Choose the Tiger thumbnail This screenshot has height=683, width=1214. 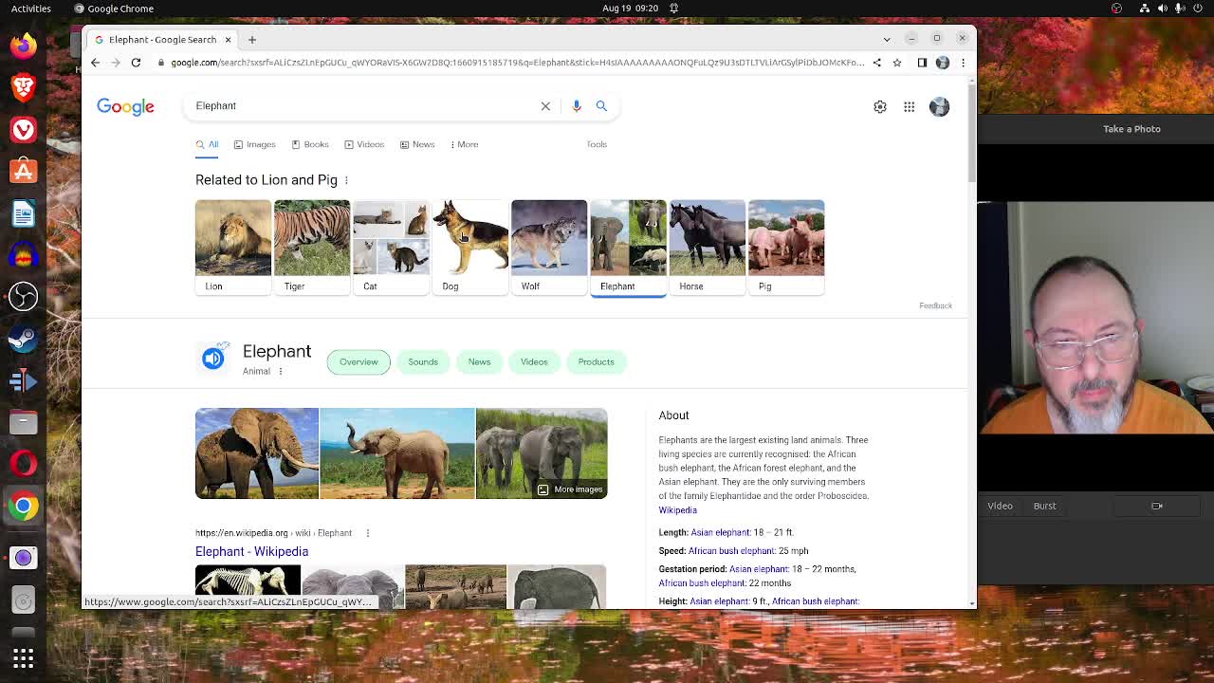(x=312, y=247)
